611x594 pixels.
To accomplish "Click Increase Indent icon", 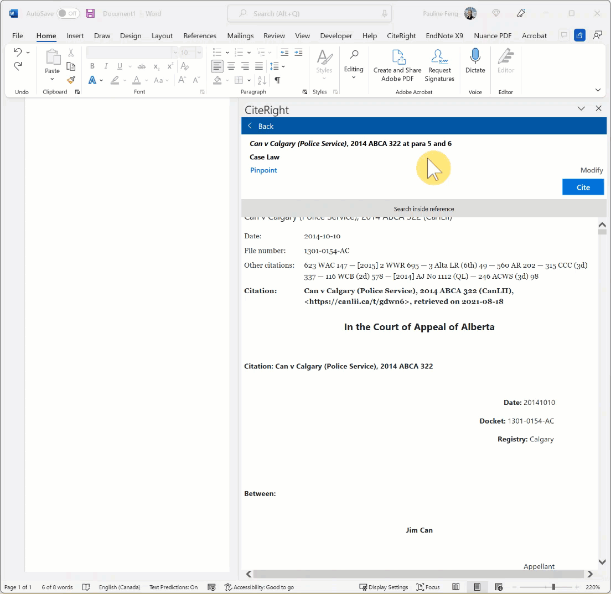I will click(x=298, y=52).
